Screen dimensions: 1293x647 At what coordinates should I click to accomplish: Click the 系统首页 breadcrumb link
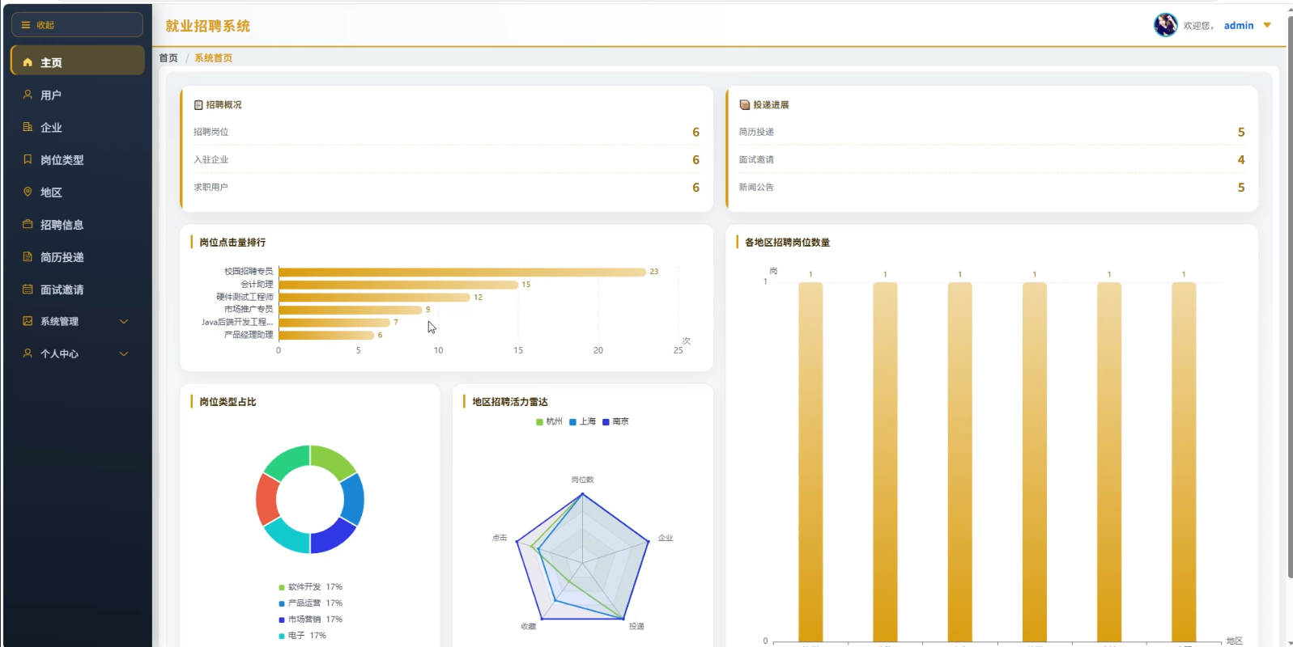point(213,58)
